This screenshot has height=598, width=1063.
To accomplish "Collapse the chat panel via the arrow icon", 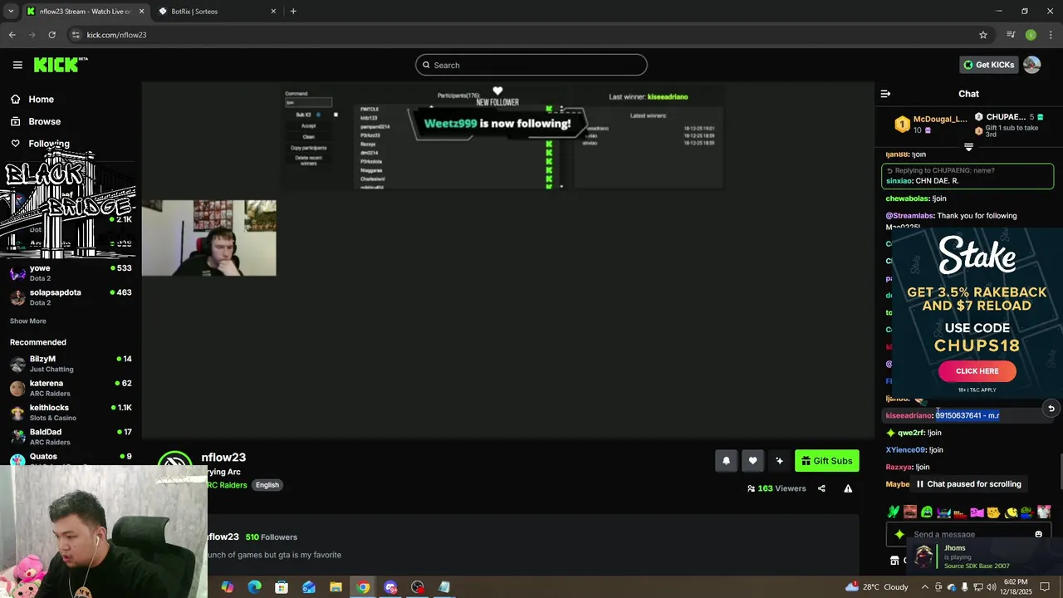I will pyautogui.click(x=885, y=94).
